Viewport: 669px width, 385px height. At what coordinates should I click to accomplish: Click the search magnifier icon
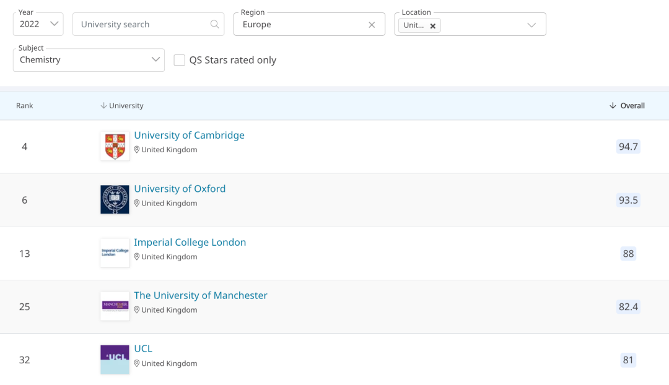tap(214, 24)
